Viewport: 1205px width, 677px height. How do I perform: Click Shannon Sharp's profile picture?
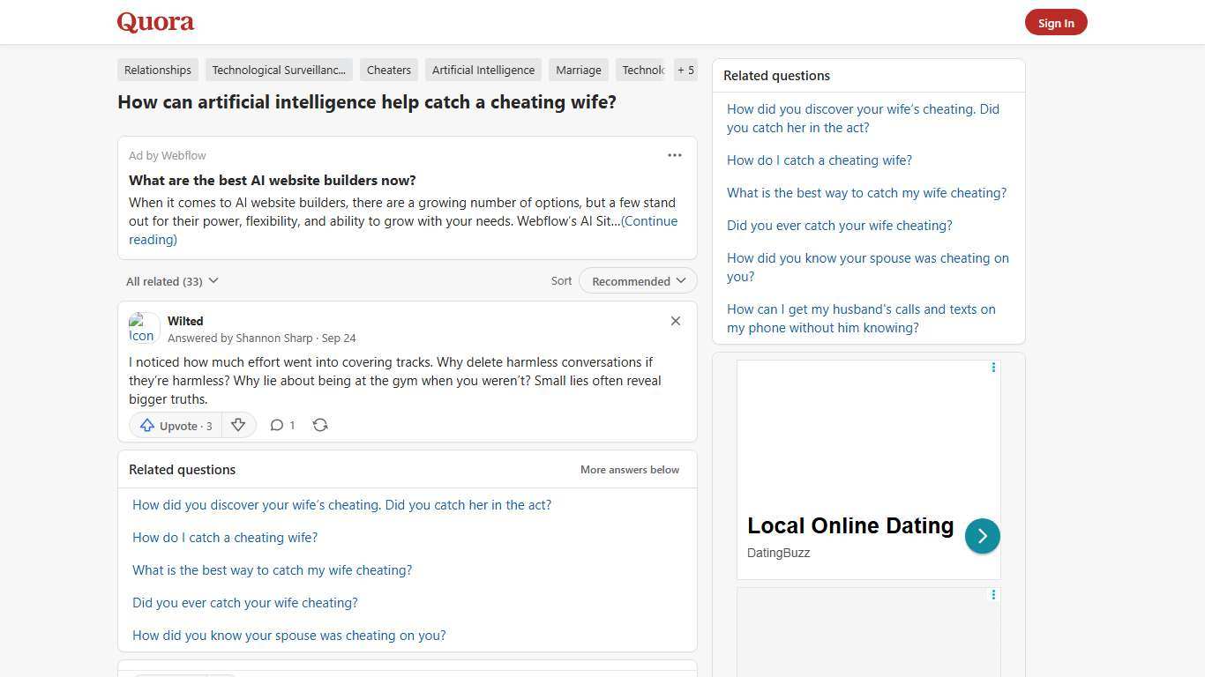[143, 328]
